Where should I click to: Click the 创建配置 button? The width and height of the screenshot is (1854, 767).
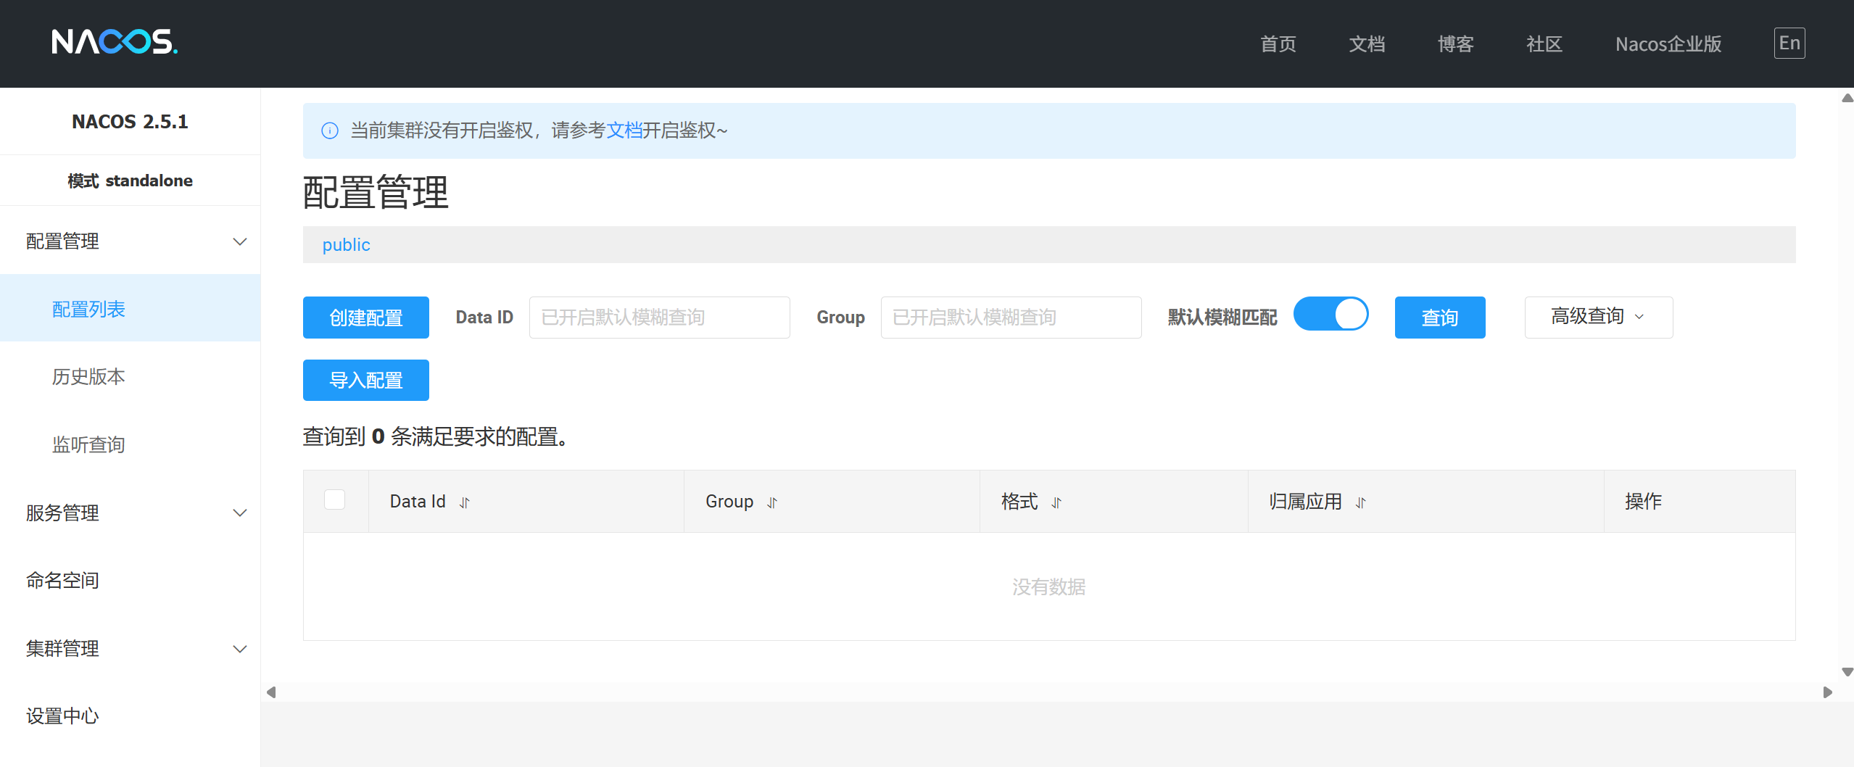pos(366,318)
